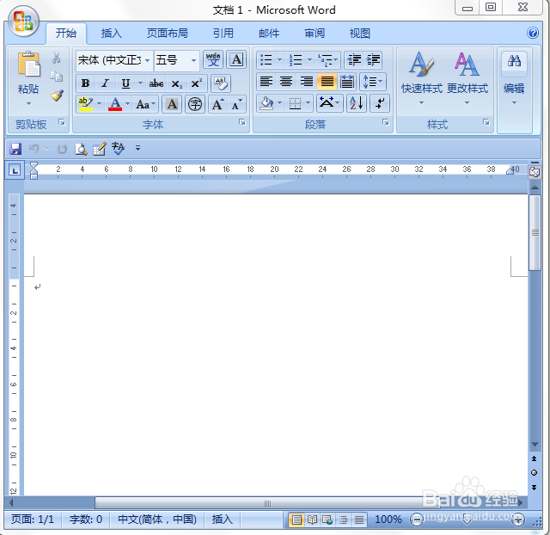Open Font dialog launcher

(242, 122)
